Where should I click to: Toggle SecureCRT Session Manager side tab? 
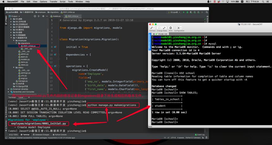[149, 42]
